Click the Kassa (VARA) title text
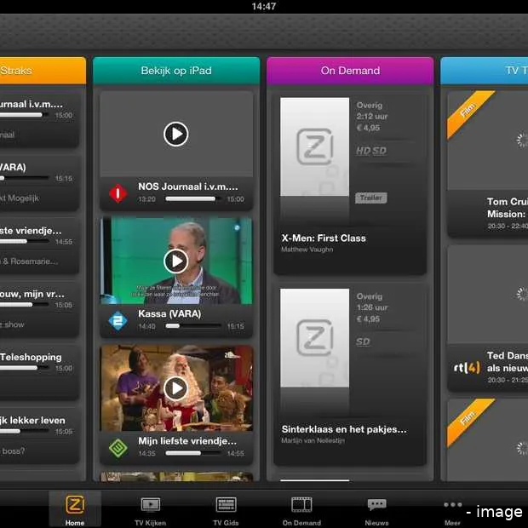528x528 pixels. [x=169, y=314]
